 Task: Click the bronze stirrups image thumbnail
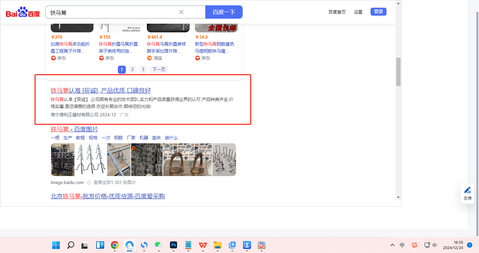click(x=187, y=160)
